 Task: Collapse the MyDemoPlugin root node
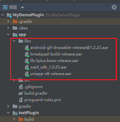click(3, 15)
